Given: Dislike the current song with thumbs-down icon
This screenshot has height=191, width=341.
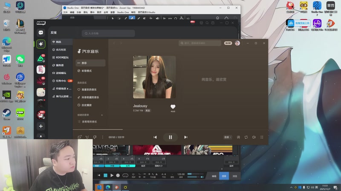Looking at the screenshot, I should pyautogui.click(x=95, y=137).
